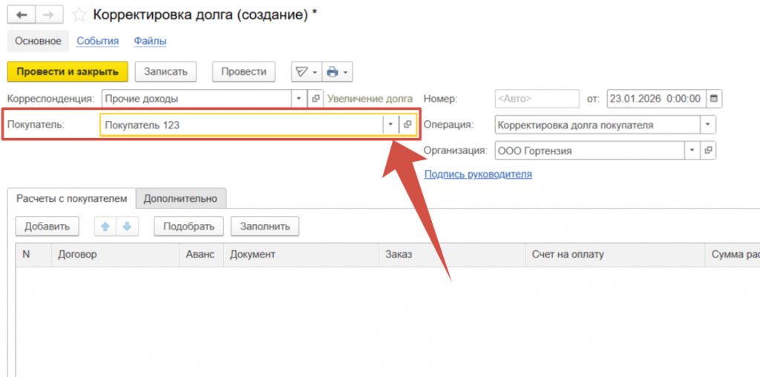Expand the Покупатель dropdown list

[390, 125]
